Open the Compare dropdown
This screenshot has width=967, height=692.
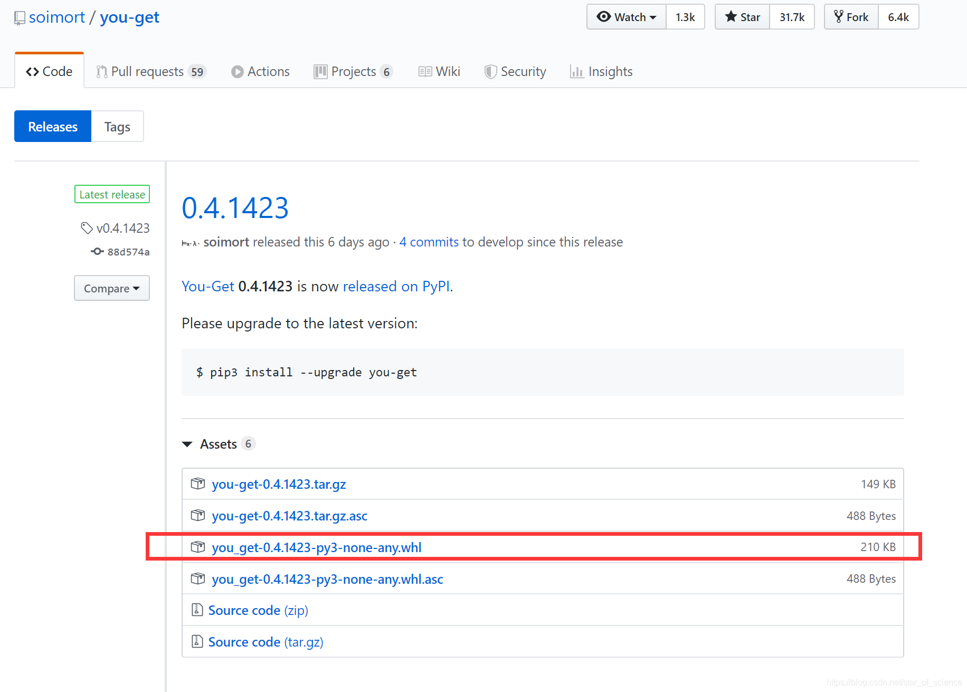pos(112,288)
